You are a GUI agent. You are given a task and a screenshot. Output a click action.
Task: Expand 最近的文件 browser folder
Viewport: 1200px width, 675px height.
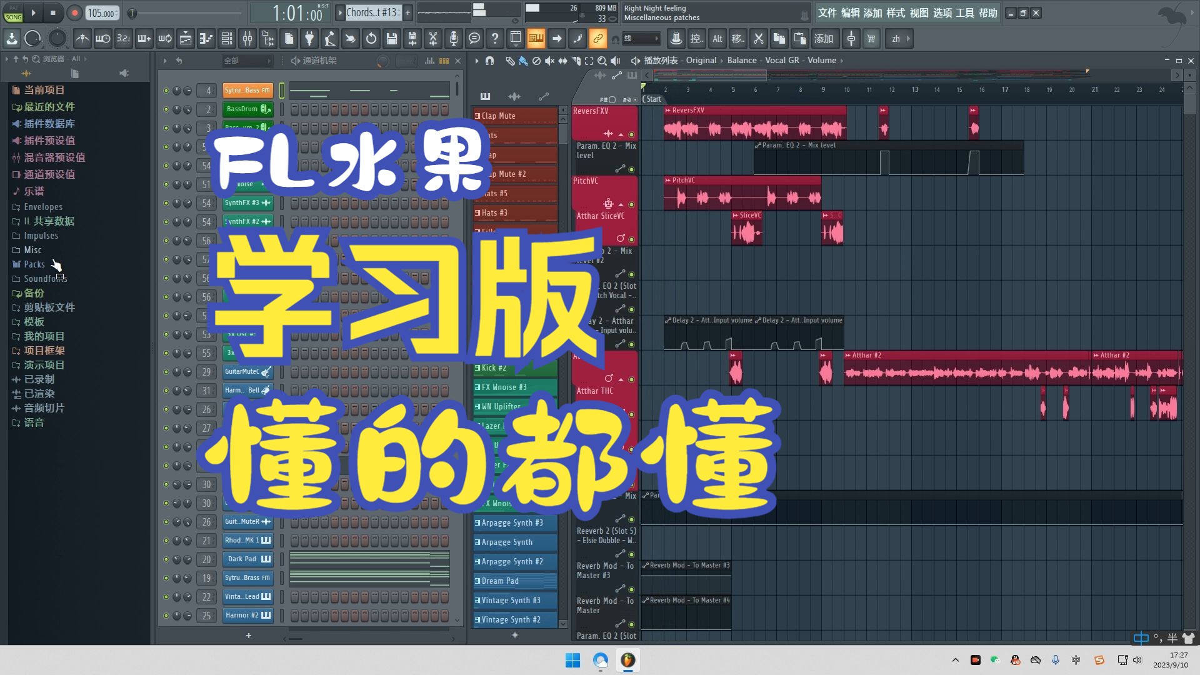coord(49,107)
